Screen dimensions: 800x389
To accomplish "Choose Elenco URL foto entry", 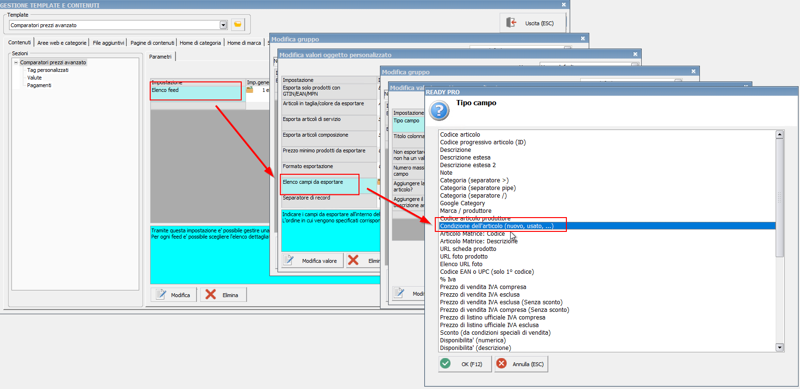I will [x=461, y=264].
